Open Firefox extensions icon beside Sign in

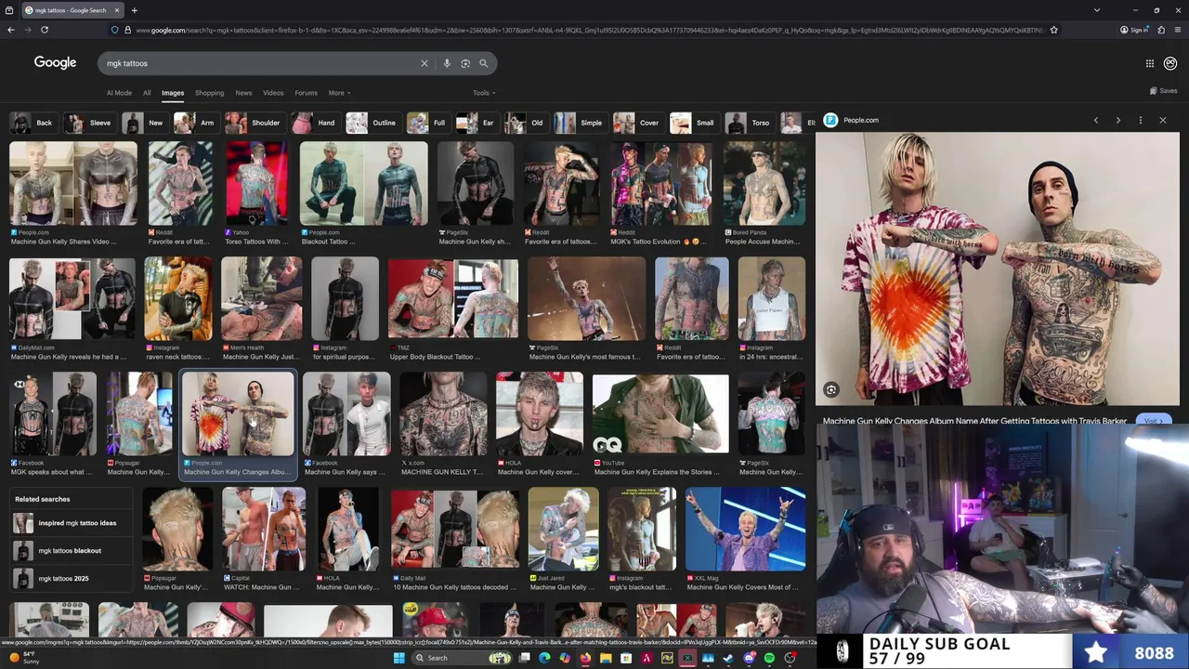[1161, 30]
